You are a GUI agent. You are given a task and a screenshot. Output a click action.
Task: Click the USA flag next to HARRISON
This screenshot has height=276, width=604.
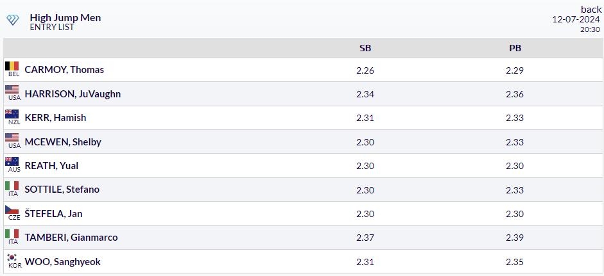click(12, 90)
